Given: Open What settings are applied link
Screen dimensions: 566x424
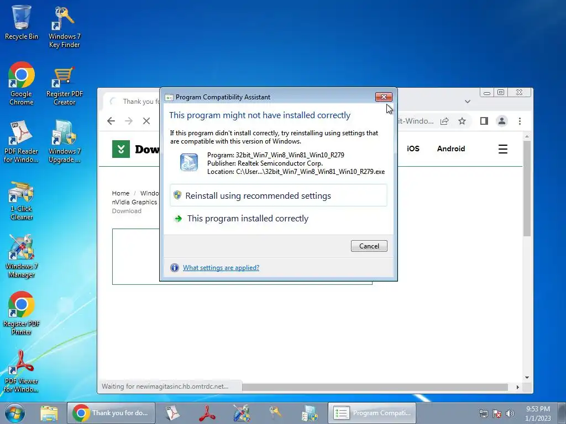Looking at the screenshot, I should pos(221,268).
